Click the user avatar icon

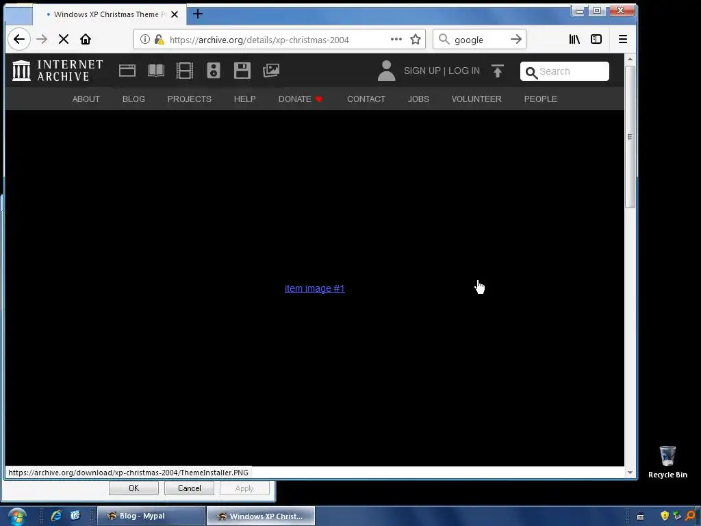[386, 71]
